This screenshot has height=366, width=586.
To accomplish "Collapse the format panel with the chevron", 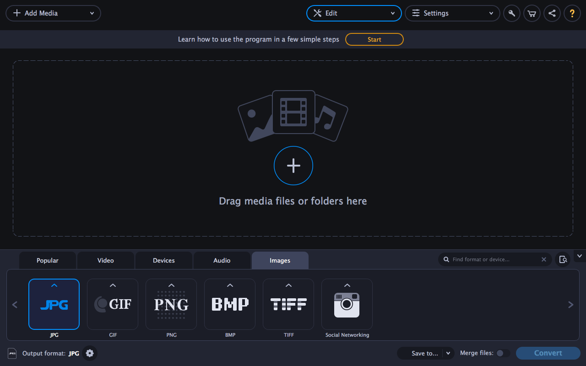I will pyautogui.click(x=579, y=256).
